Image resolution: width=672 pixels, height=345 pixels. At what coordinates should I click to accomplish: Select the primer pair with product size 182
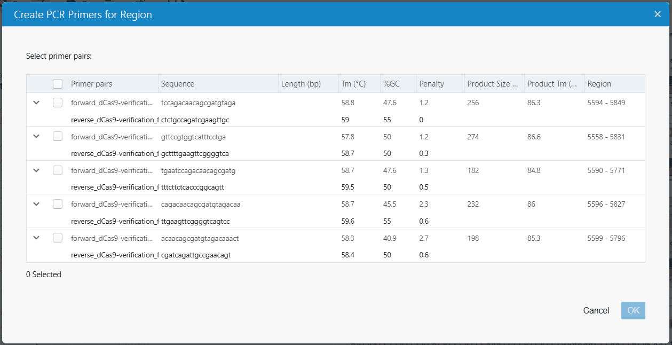58,170
